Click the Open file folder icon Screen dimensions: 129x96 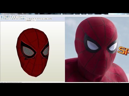click(2, 17)
